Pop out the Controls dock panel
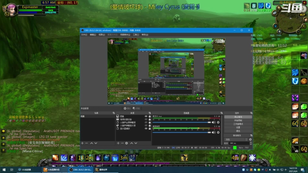Viewport: 308px width, 173px height. tap(251, 113)
